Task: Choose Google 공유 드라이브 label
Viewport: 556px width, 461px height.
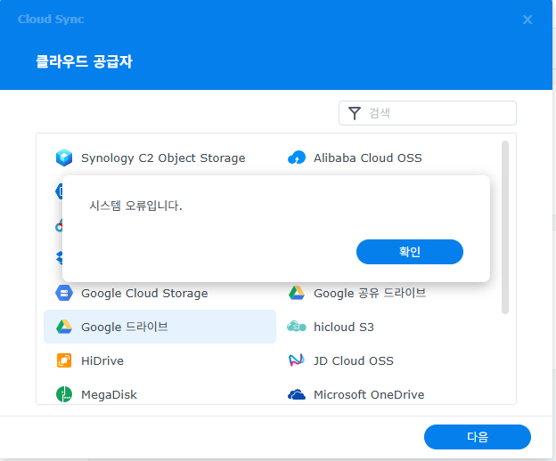Action: 370,293
